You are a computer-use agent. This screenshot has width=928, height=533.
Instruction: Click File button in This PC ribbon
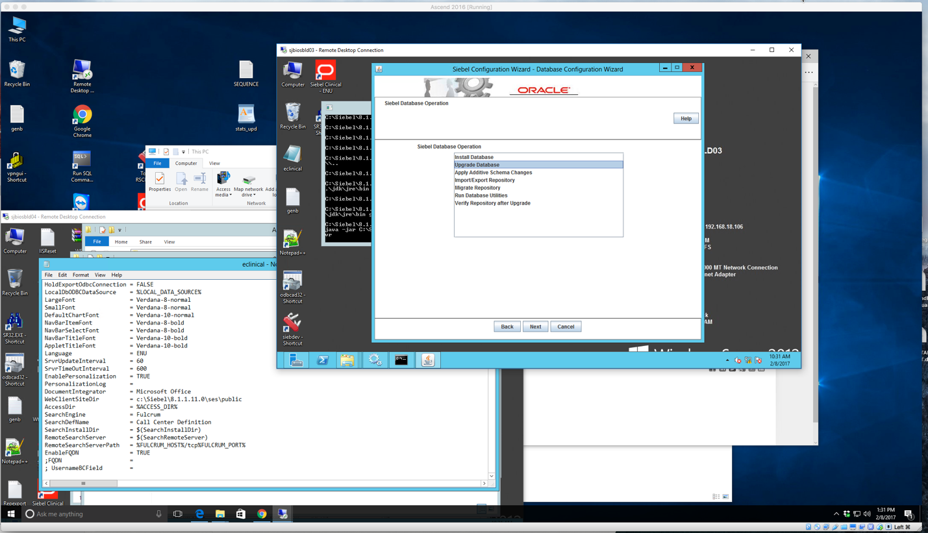[x=157, y=164]
